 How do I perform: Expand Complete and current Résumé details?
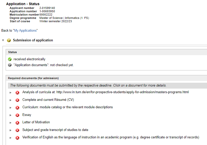pyautogui.click(x=11, y=100)
